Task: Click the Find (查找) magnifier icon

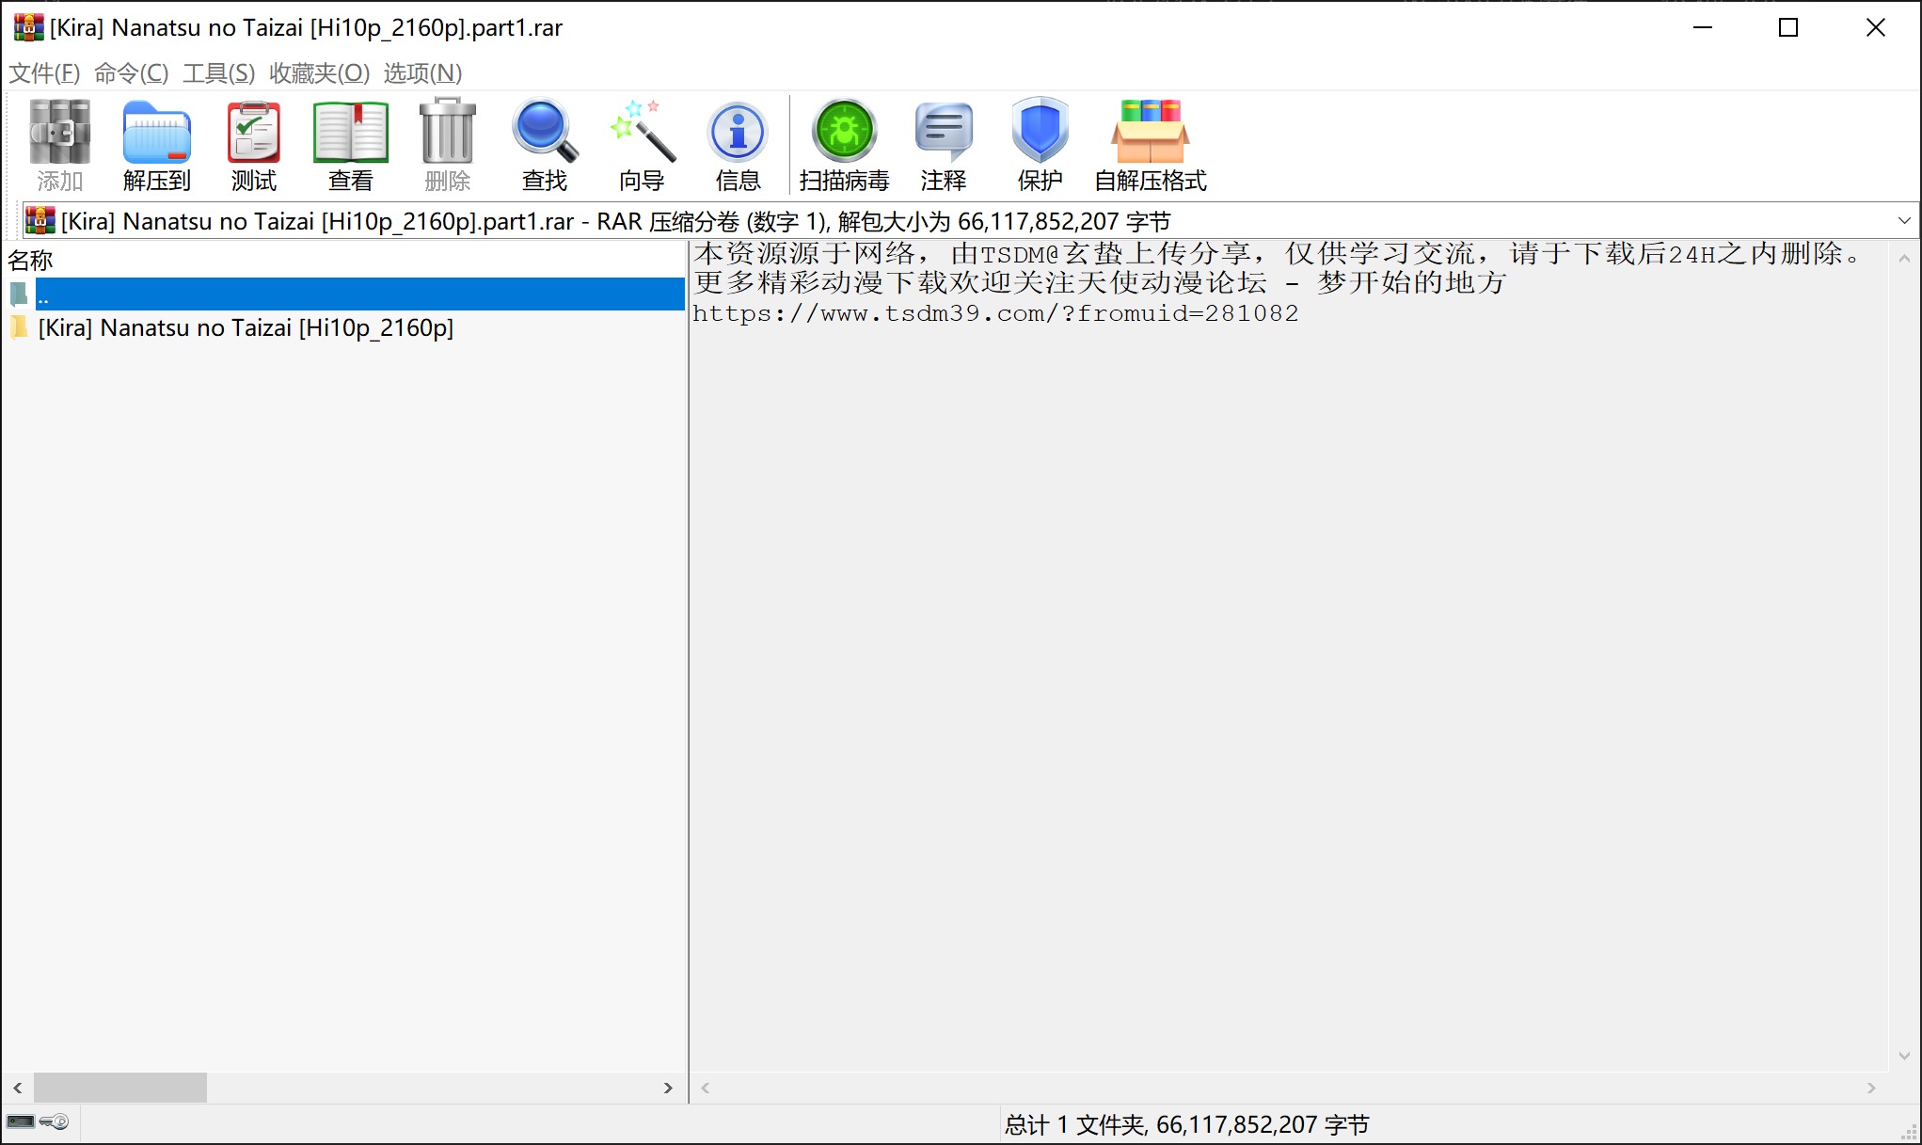Action: (x=544, y=143)
